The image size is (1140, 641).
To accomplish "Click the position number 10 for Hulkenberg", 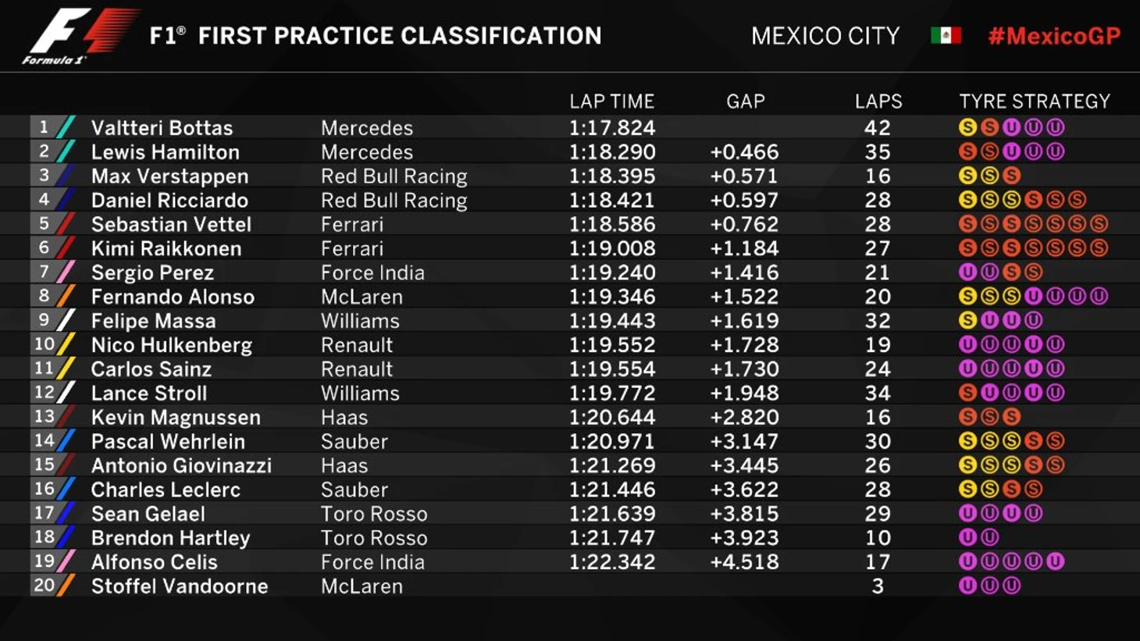I will click(x=44, y=344).
